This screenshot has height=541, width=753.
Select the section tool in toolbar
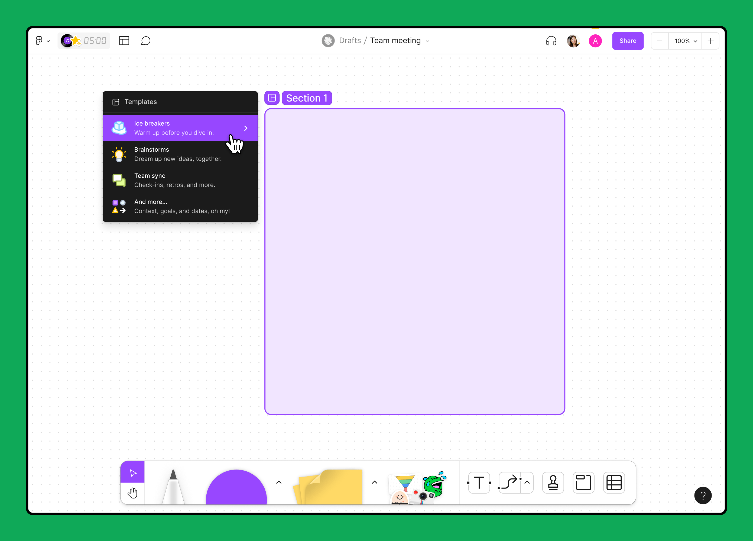(x=583, y=482)
